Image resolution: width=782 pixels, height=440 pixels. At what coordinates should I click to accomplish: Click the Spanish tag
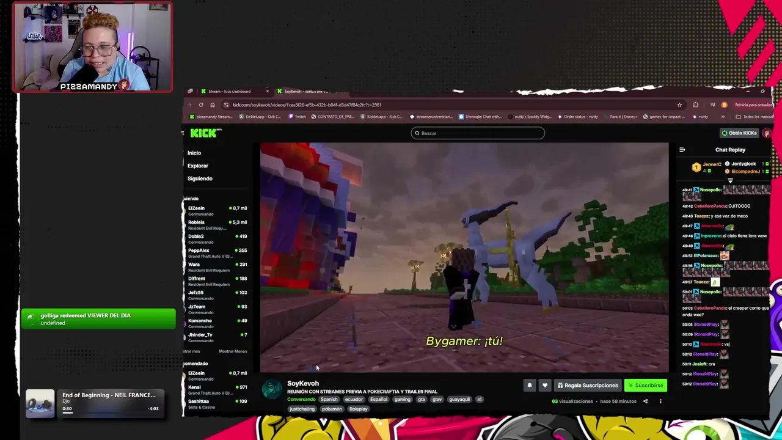click(x=329, y=400)
